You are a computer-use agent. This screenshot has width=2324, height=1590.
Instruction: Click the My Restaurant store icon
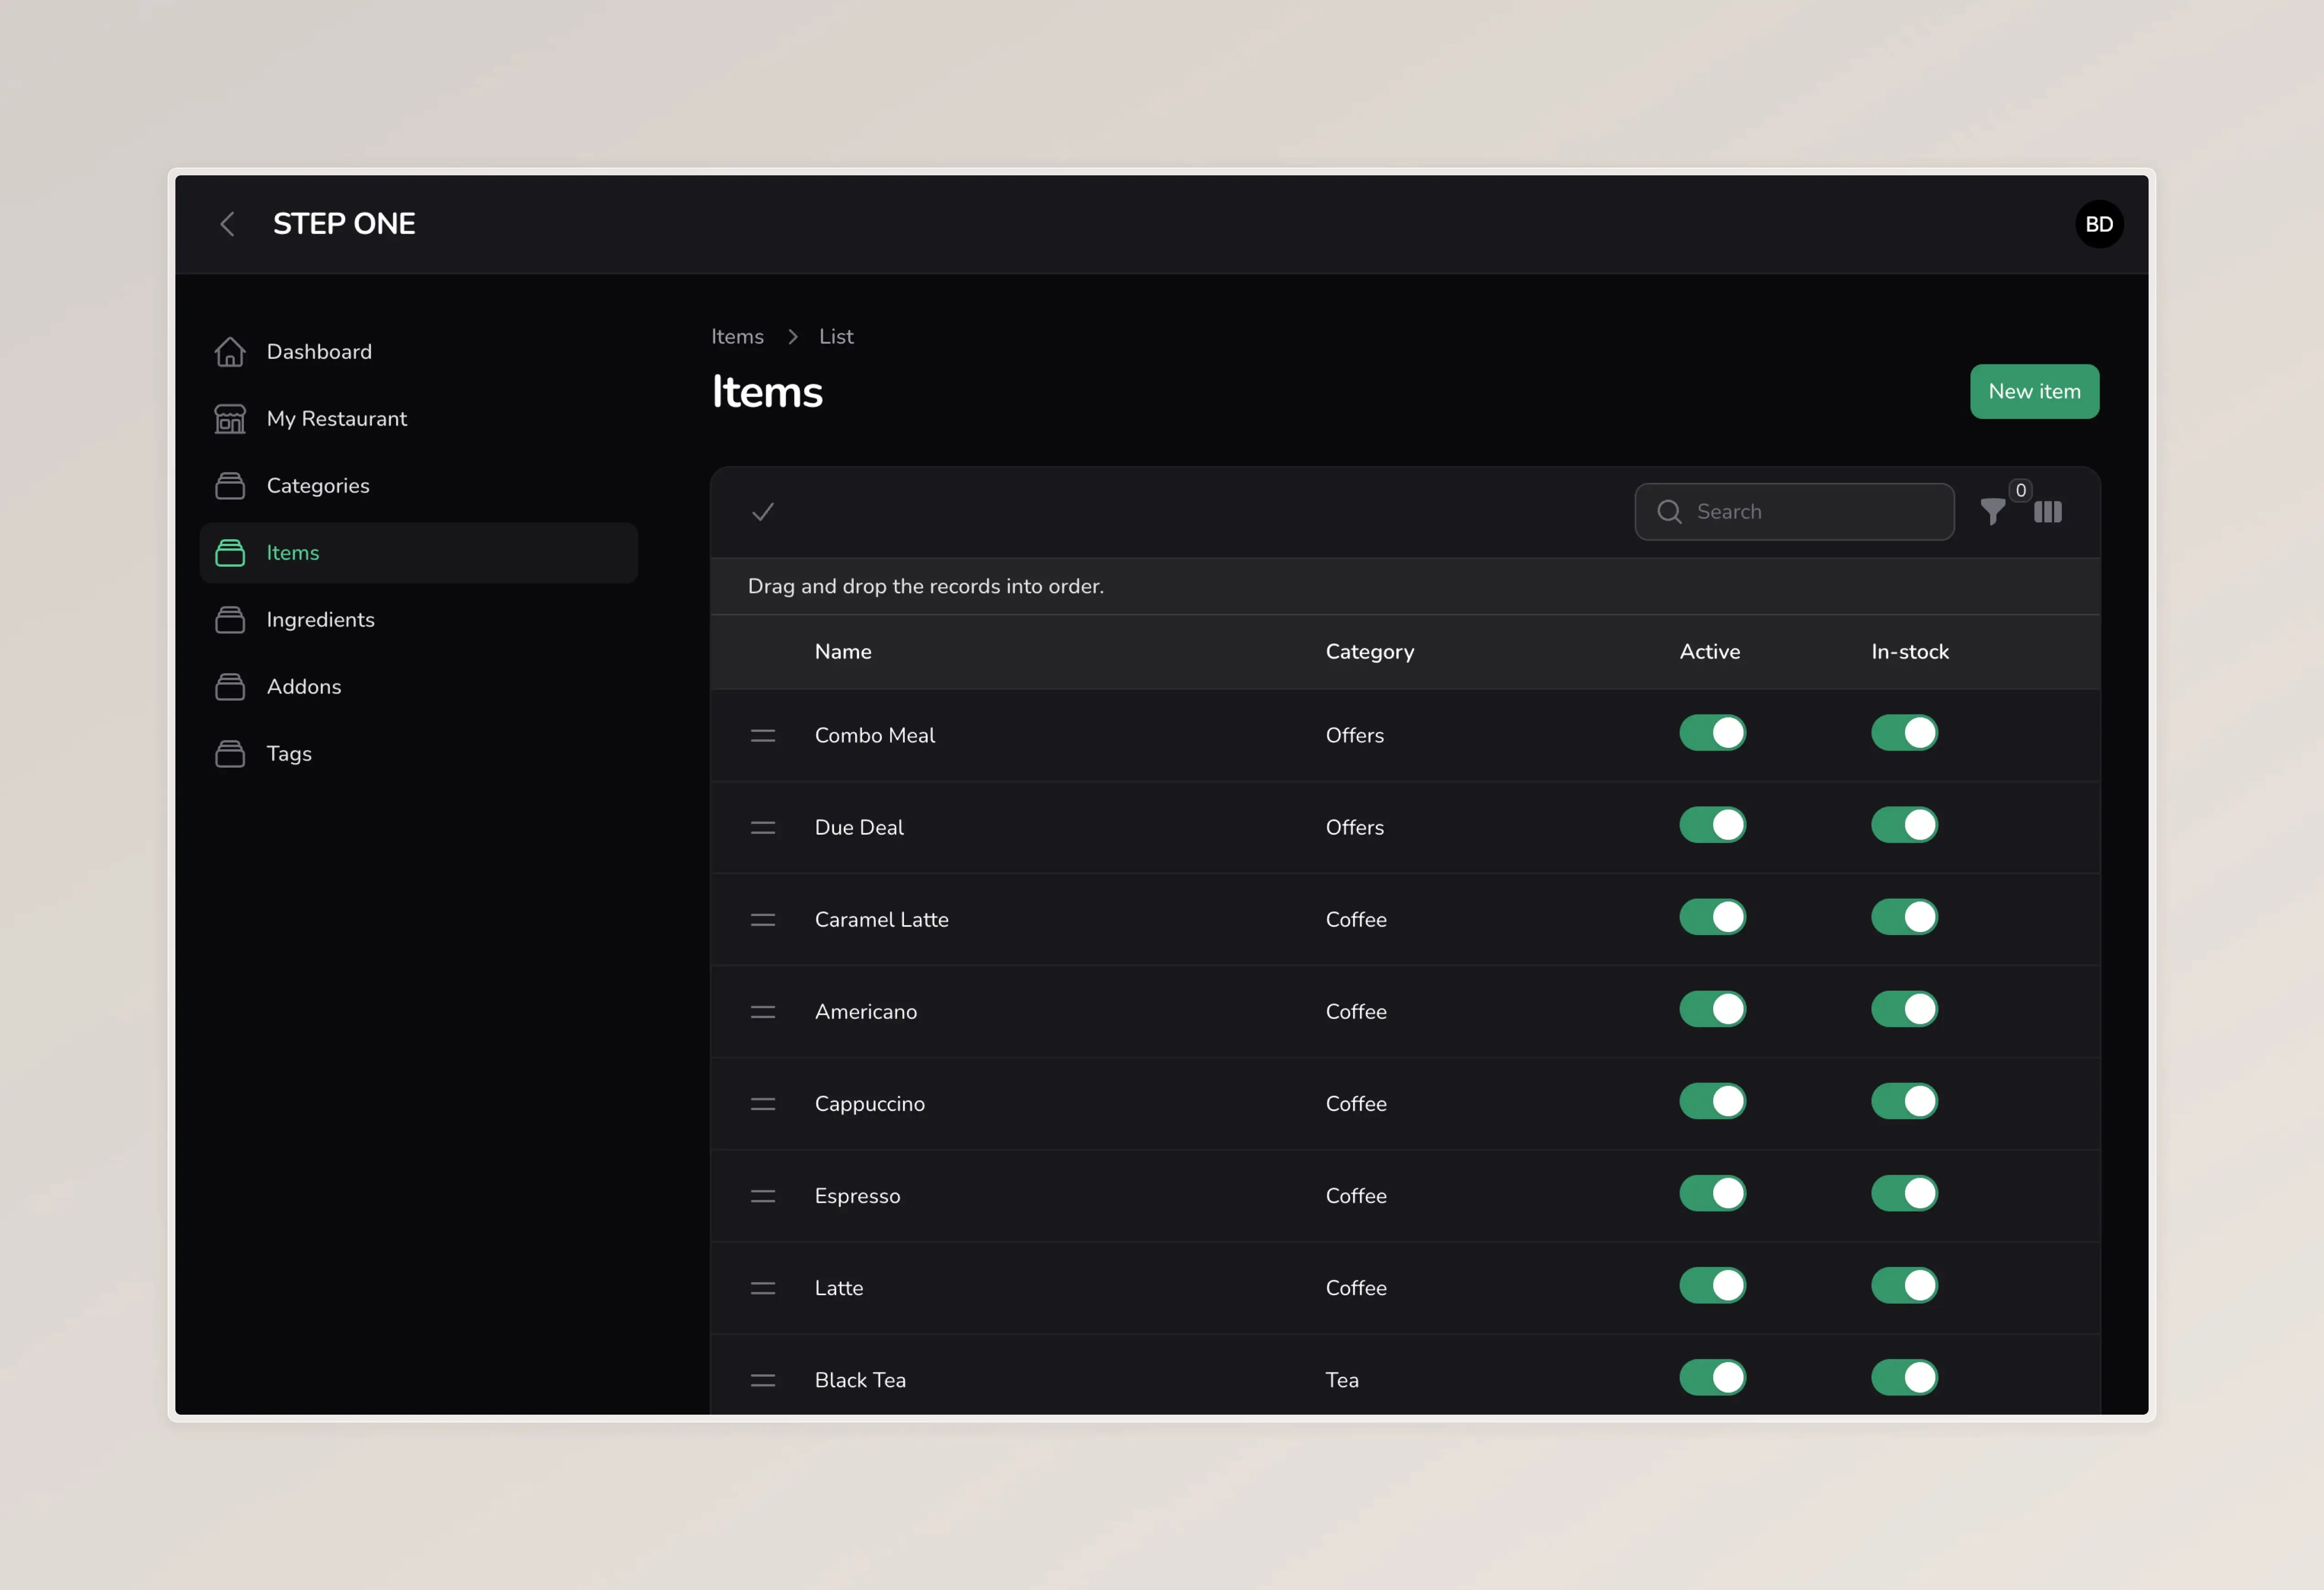[230, 419]
